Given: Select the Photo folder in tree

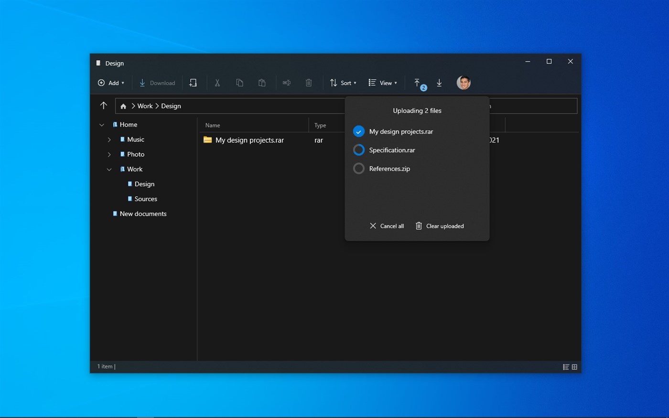Looking at the screenshot, I should (136, 154).
